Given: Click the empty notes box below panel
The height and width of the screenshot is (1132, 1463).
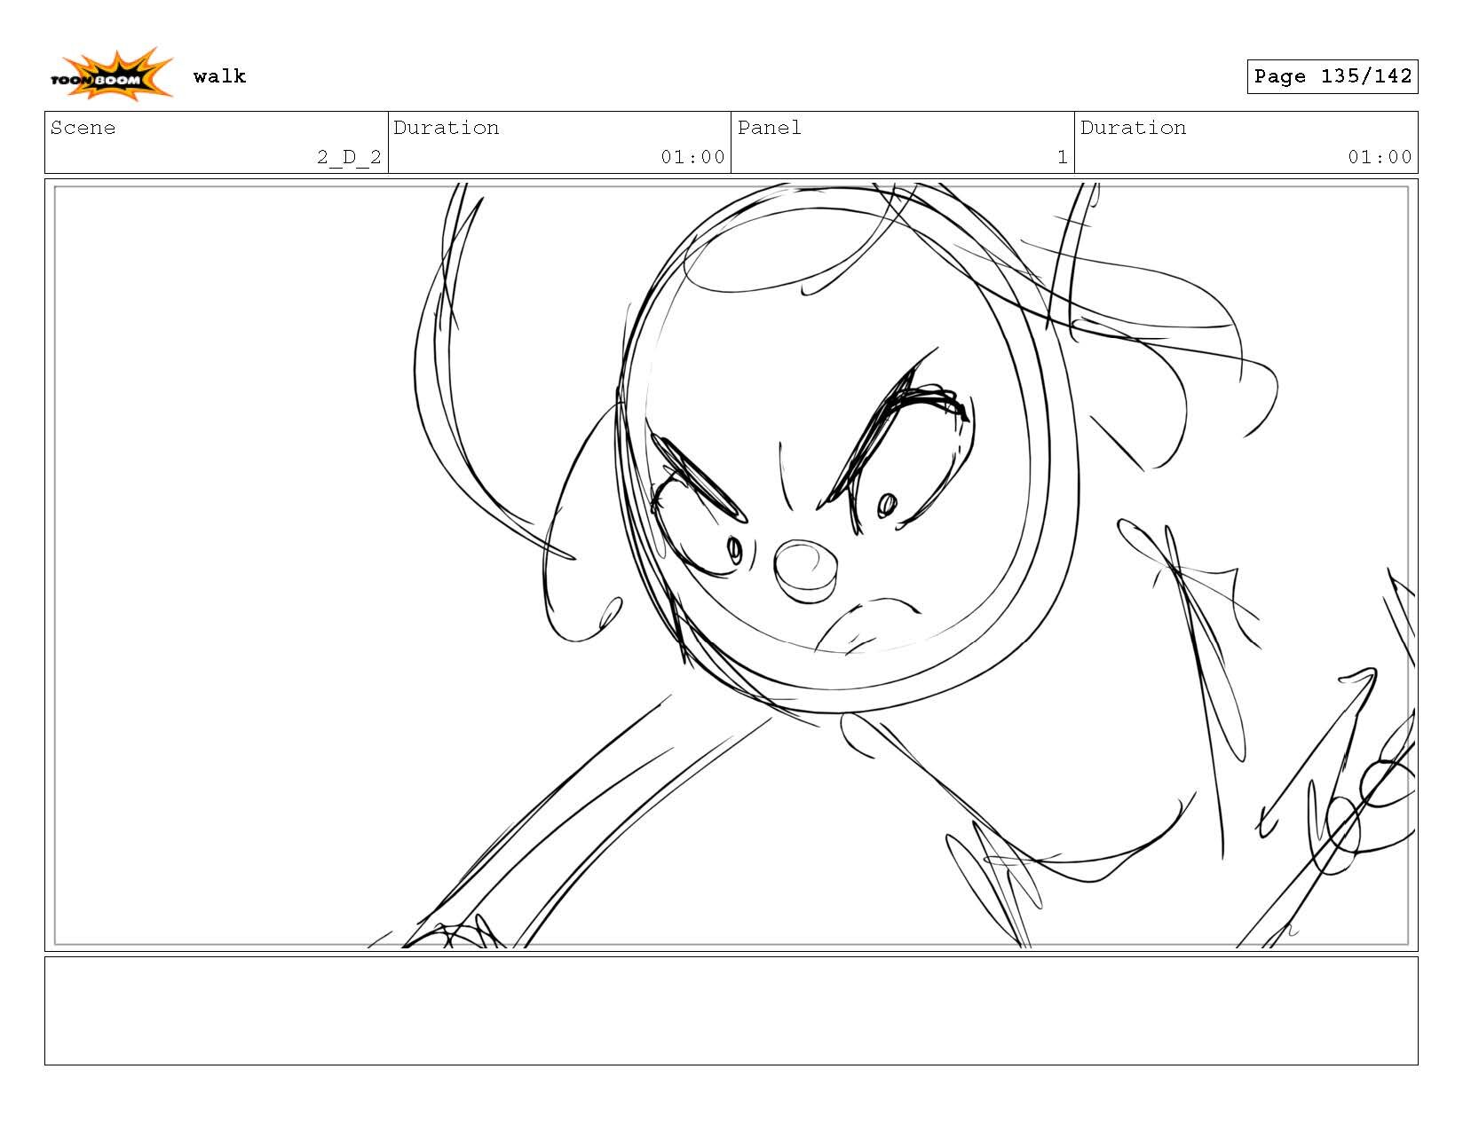Looking at the screenshot, I should 731,1010.
